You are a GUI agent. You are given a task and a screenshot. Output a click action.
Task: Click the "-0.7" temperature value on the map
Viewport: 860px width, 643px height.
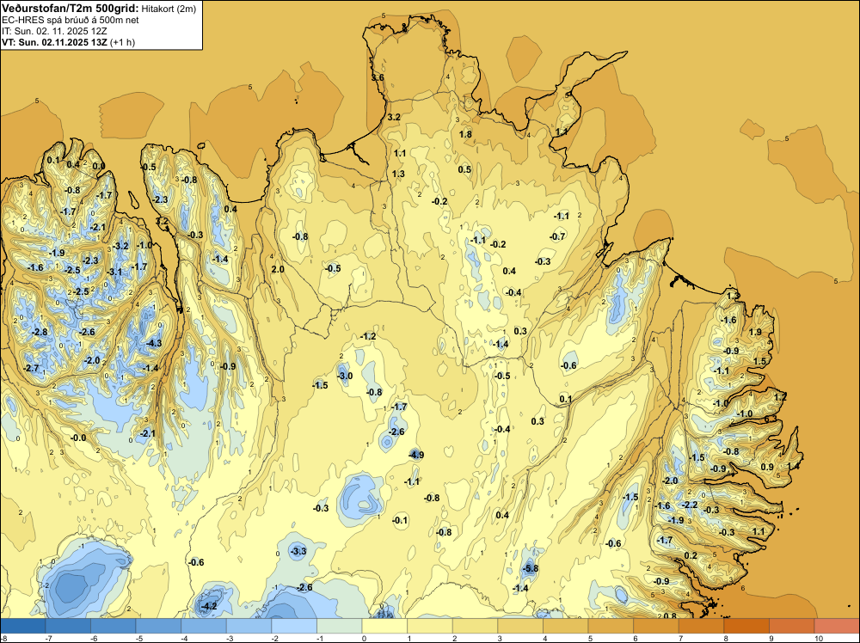(x=557, y=236)
